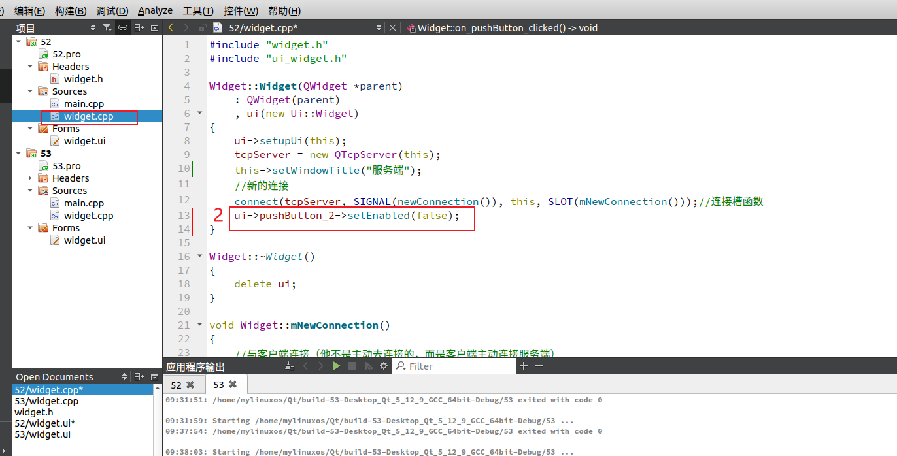Re-run the application with green play icon

[337, 366]
